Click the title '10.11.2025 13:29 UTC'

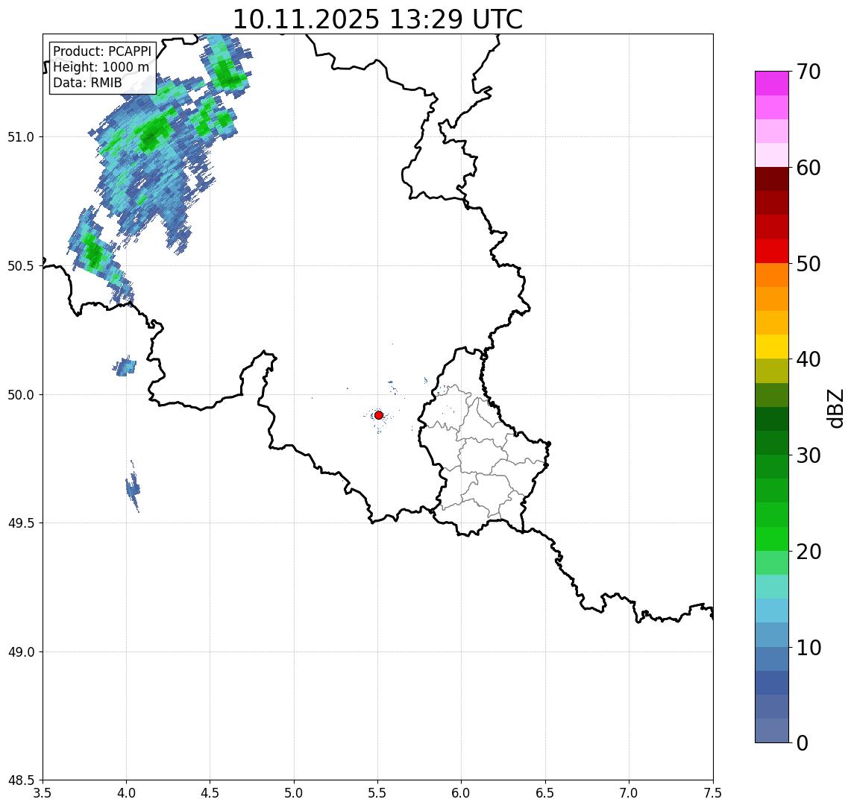(x=377, y=19)
